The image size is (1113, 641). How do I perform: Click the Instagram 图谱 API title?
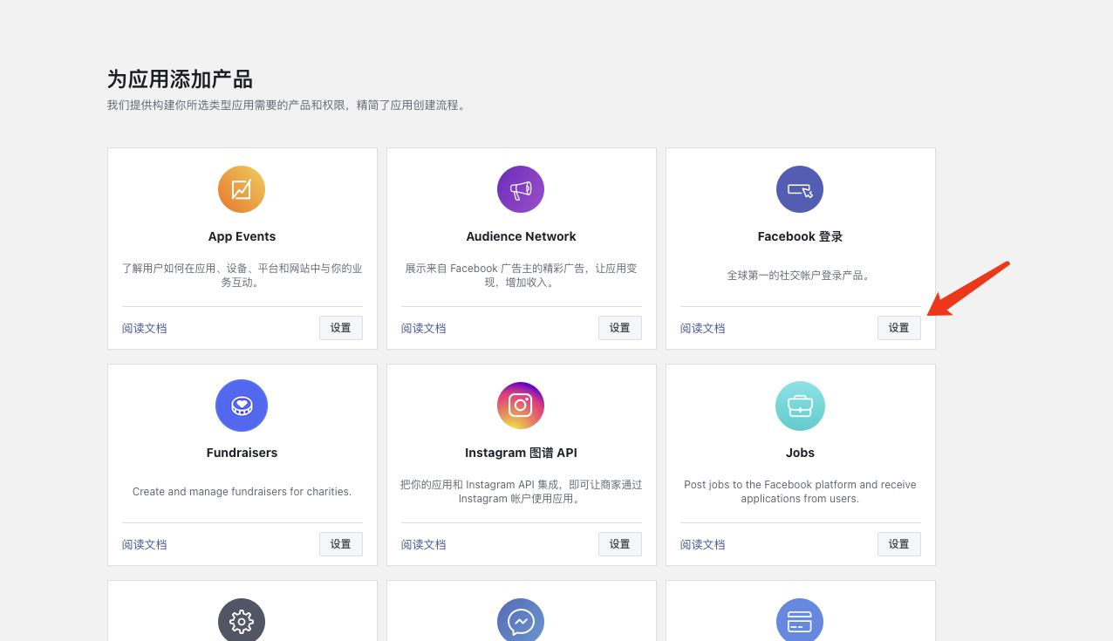(x=521, y=453)
